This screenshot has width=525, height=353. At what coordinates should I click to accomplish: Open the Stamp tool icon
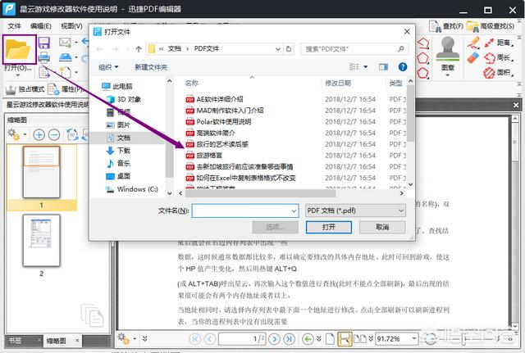[x=448, y=49]
